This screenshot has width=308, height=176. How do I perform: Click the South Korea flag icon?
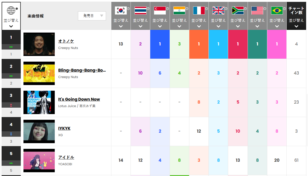tap(121, 10)
